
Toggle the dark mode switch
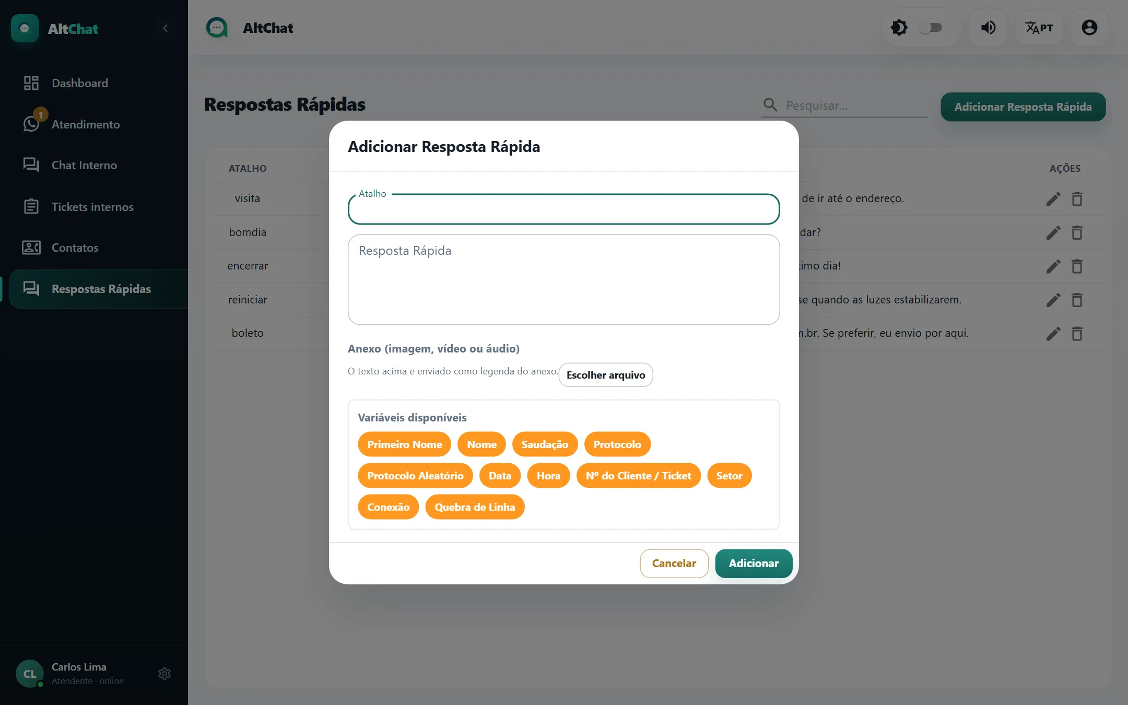coord(931,28)
